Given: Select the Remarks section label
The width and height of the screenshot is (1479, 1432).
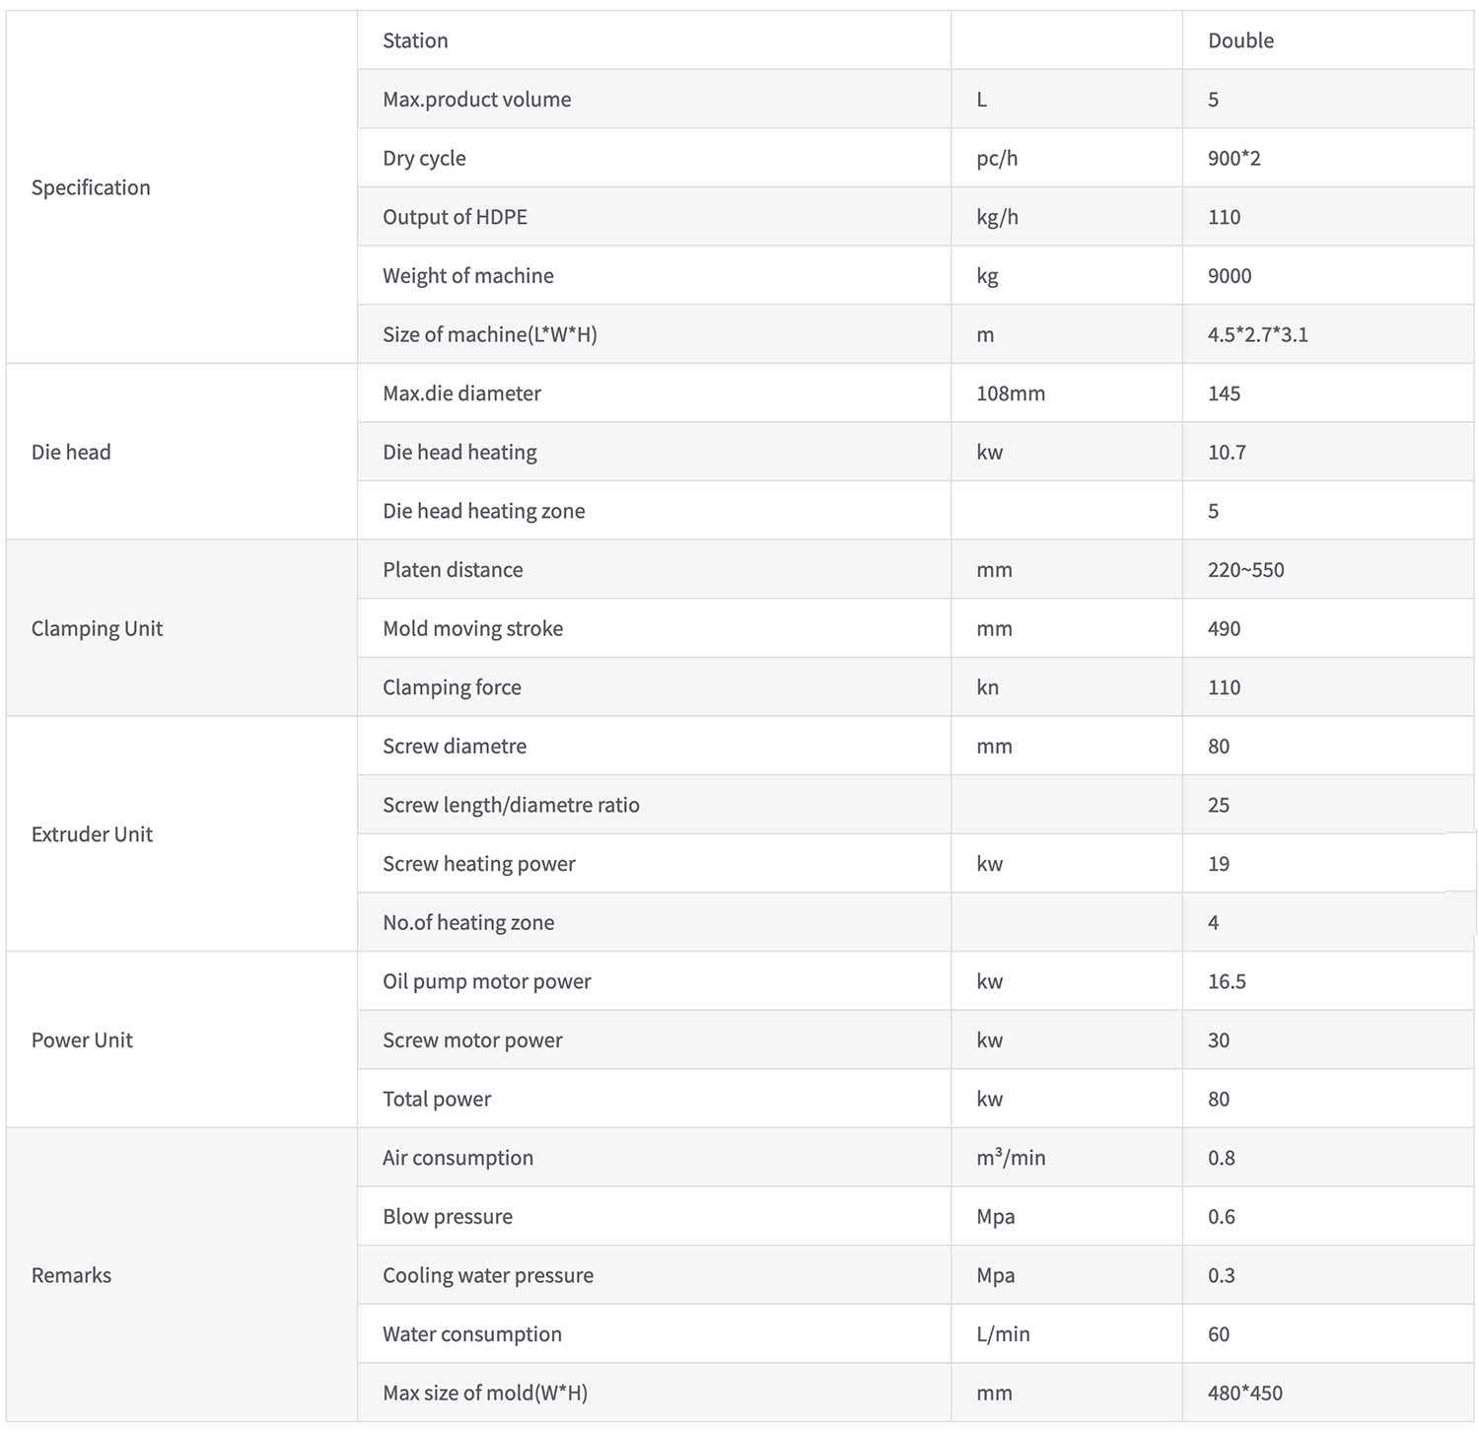Looking at the screenshot, I should click(x=71, y=1275).
